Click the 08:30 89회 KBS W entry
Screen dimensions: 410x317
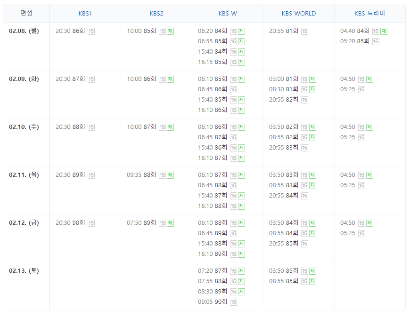(x=213, y=292)
